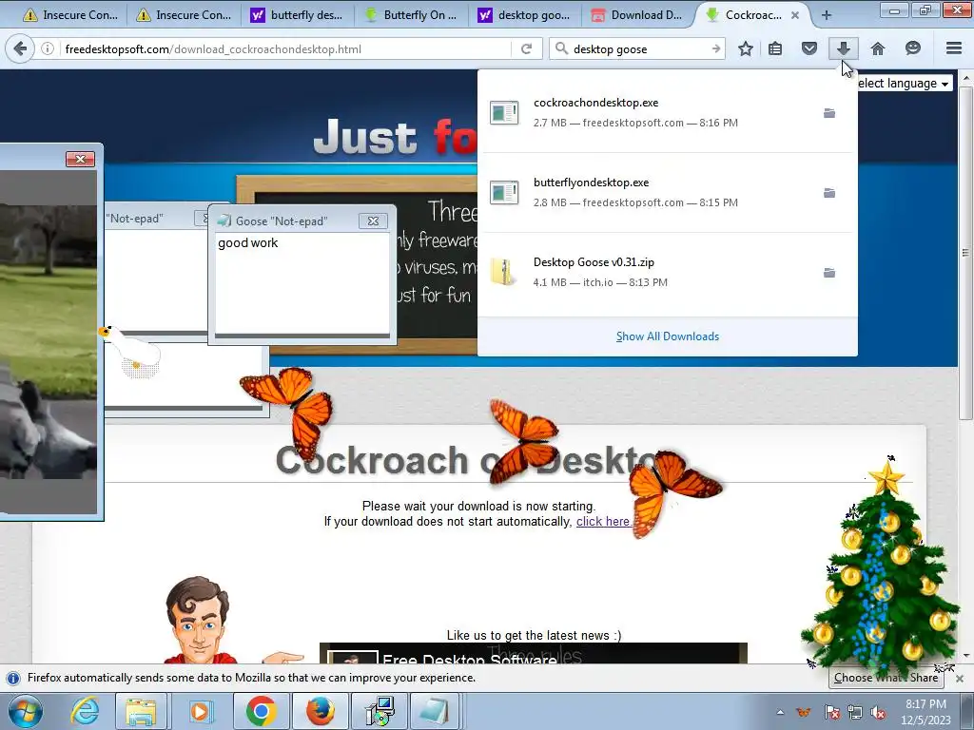Click the Firefox back arrow button
The width and height of the screenshot is (974, 730).
click(x=21, y=48)
